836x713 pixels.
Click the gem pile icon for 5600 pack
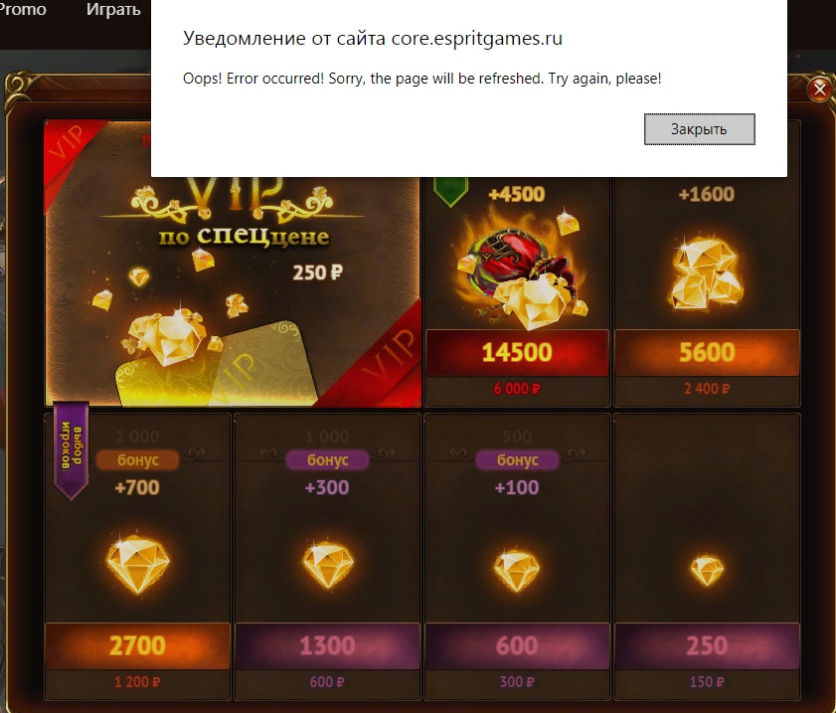click(x=706, y=274)
